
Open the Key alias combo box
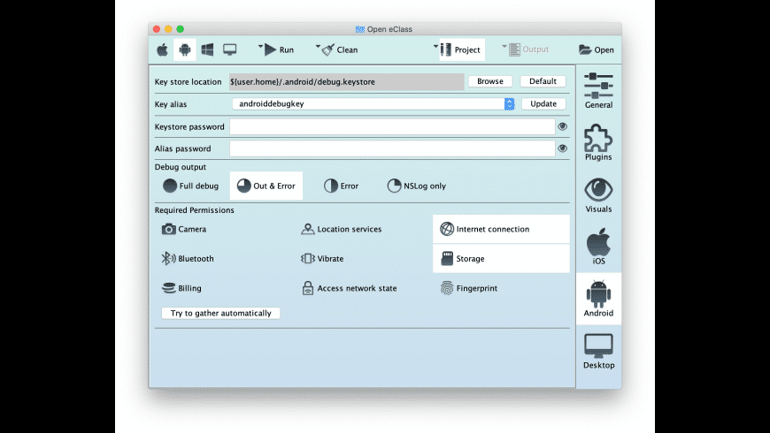click(373, 104)
